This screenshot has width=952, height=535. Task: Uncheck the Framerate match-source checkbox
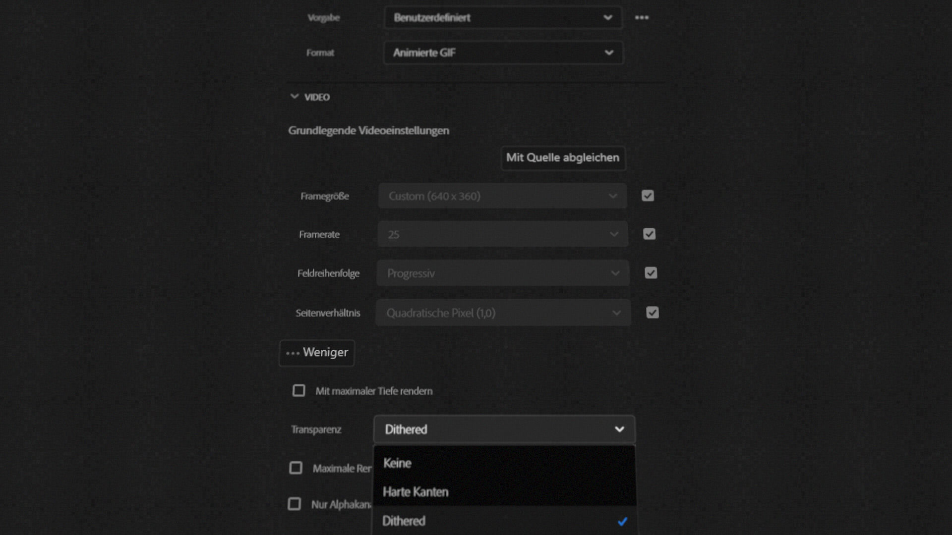pos(649,234)
